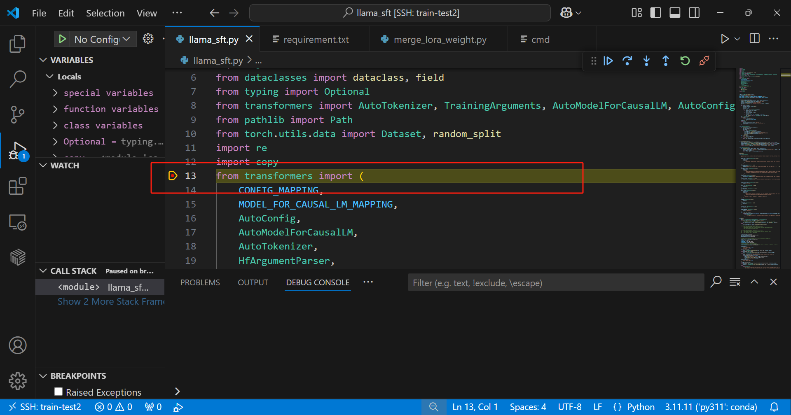Open Remote Explorer in activity bar
The height and width of the screenshot is (415, 791).
tap(17, 223)
